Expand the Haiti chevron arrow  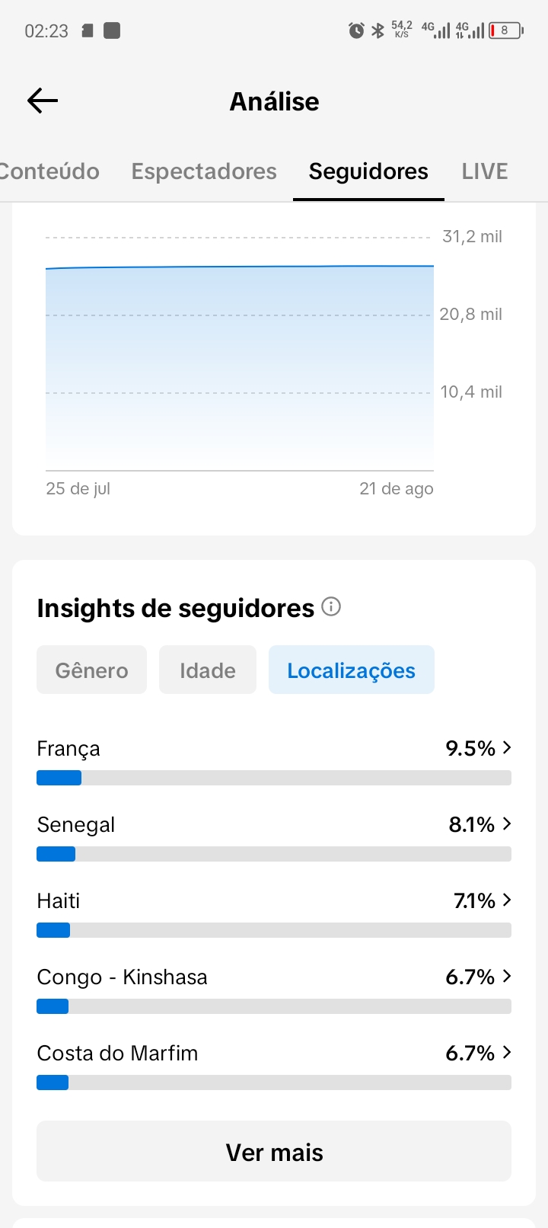point(507,900)
